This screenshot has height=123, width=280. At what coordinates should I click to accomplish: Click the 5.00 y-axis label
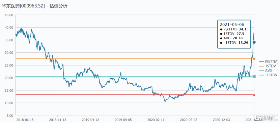coord(9,116)
